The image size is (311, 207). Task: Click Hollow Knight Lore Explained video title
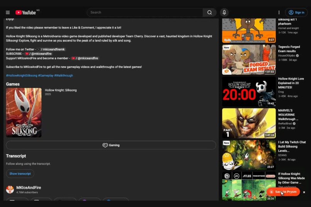tap(291, 83)
